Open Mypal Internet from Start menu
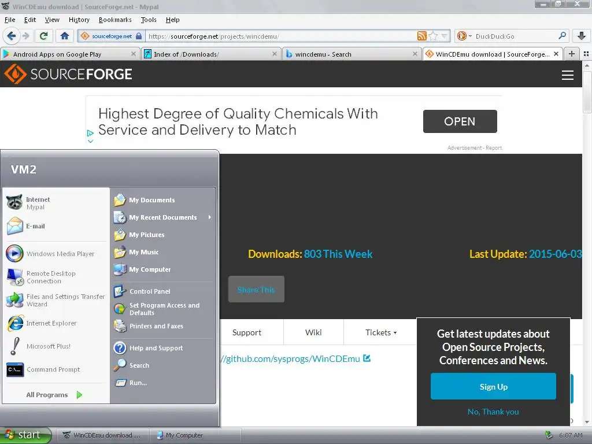 coord(56,203)
